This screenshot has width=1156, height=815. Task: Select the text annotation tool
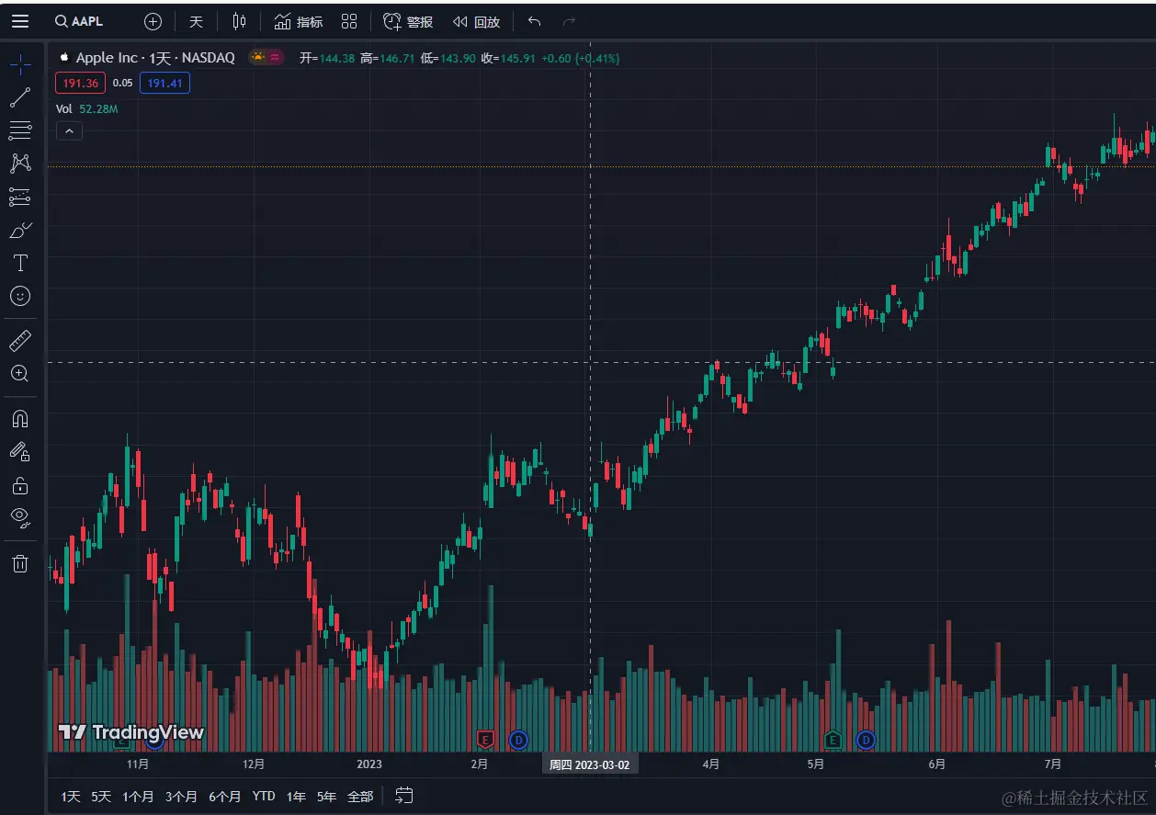(20, 263)
